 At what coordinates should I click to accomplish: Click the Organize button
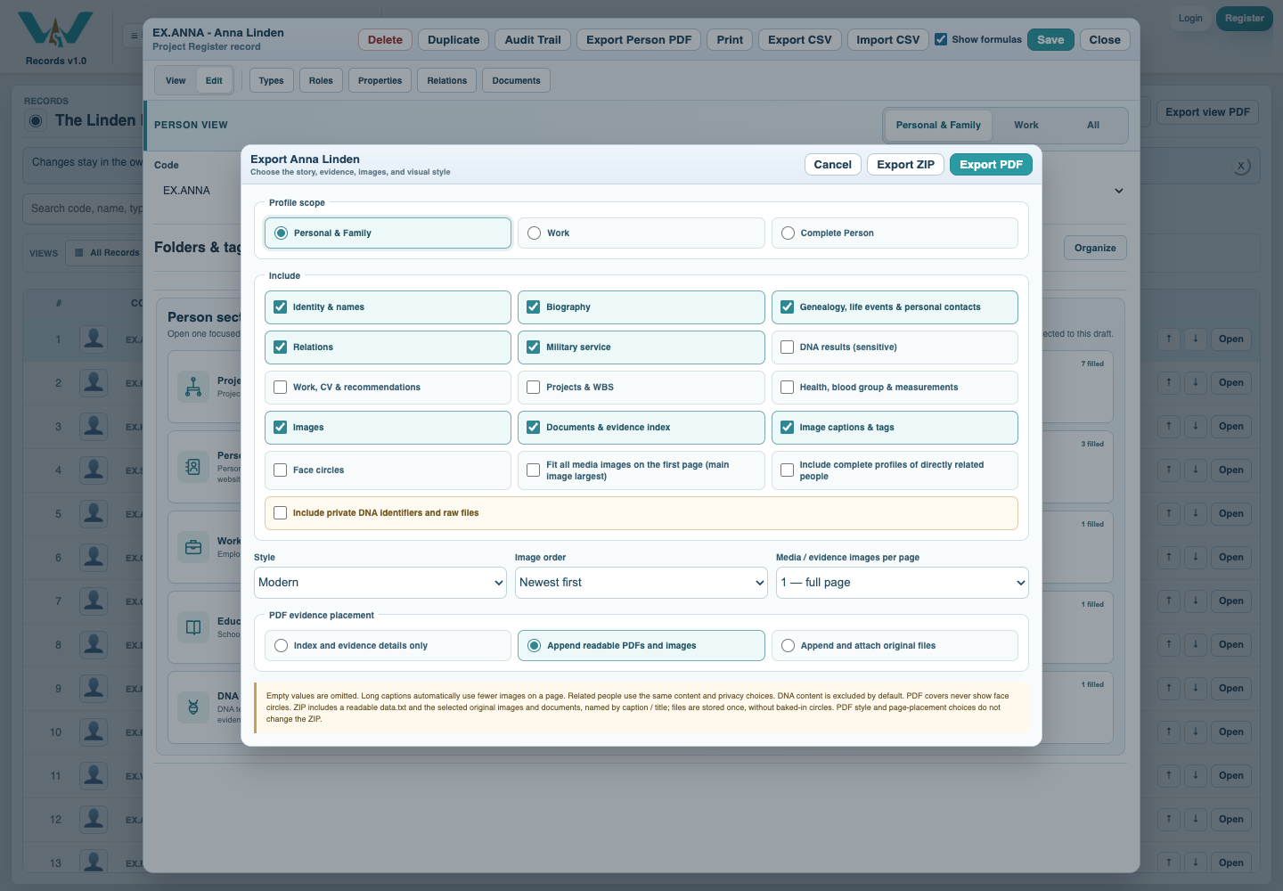click(1095, 249)
